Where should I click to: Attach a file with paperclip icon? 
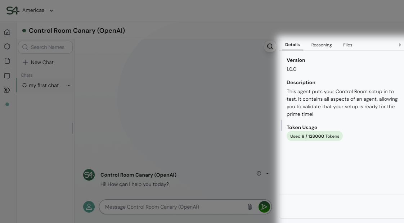point(250,207)
